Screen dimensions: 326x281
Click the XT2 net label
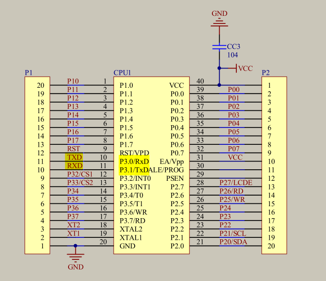click(x=73, y=225)
